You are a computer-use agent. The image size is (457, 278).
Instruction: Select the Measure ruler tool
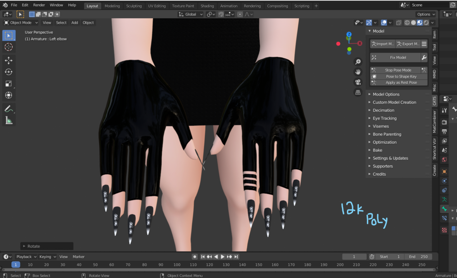pyautogui.click(x=9, y=121)
